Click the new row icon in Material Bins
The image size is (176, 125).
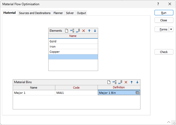point(109,82)
